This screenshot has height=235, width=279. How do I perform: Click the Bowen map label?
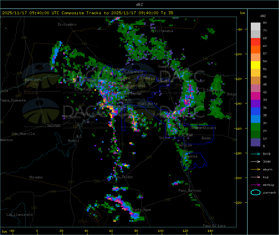tap(206, 138)
